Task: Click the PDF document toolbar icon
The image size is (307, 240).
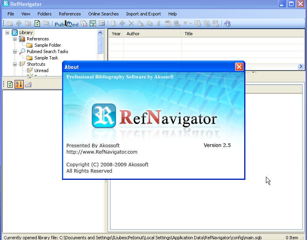Action: pyautogui.click(x=168, y=23)
